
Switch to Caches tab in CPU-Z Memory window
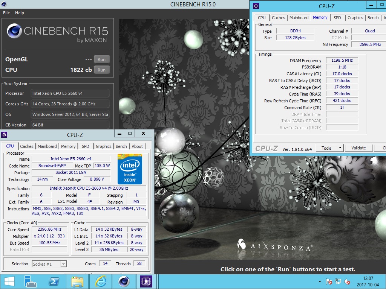click(x=279, y=18)
